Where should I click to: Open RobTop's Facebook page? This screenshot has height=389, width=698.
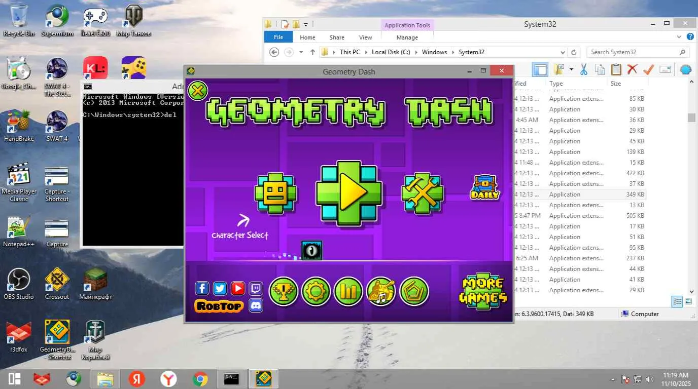tap(202, 288)
